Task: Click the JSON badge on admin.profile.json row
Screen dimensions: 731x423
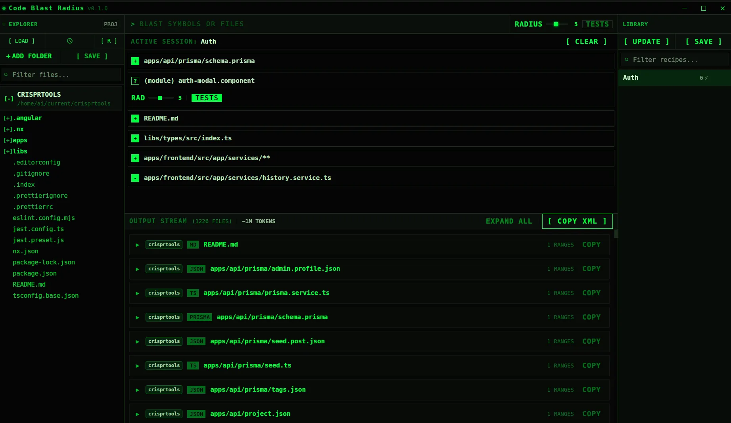Action: pyautogui.click(x=196, y=269)
